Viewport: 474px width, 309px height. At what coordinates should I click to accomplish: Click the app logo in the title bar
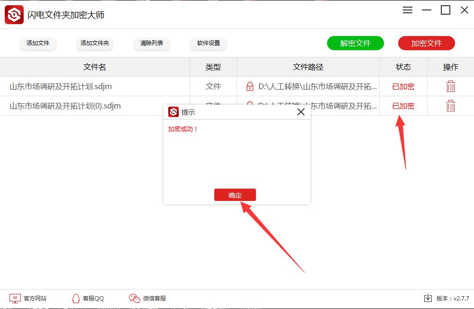(x=14, y=15)
